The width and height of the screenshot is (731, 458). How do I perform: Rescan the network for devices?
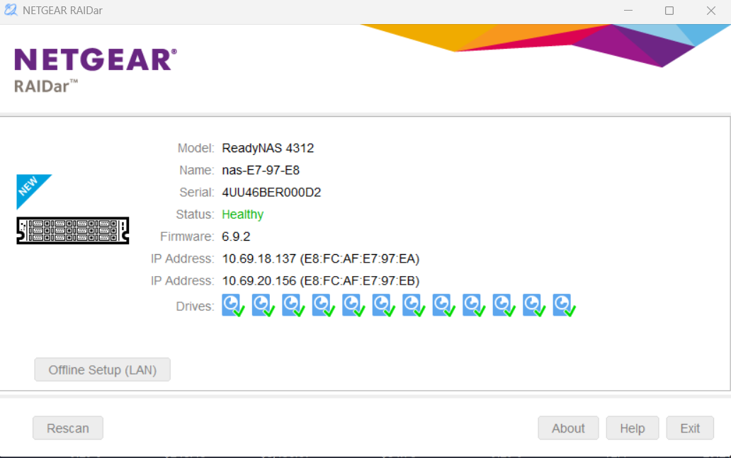[x=67, y=428]
